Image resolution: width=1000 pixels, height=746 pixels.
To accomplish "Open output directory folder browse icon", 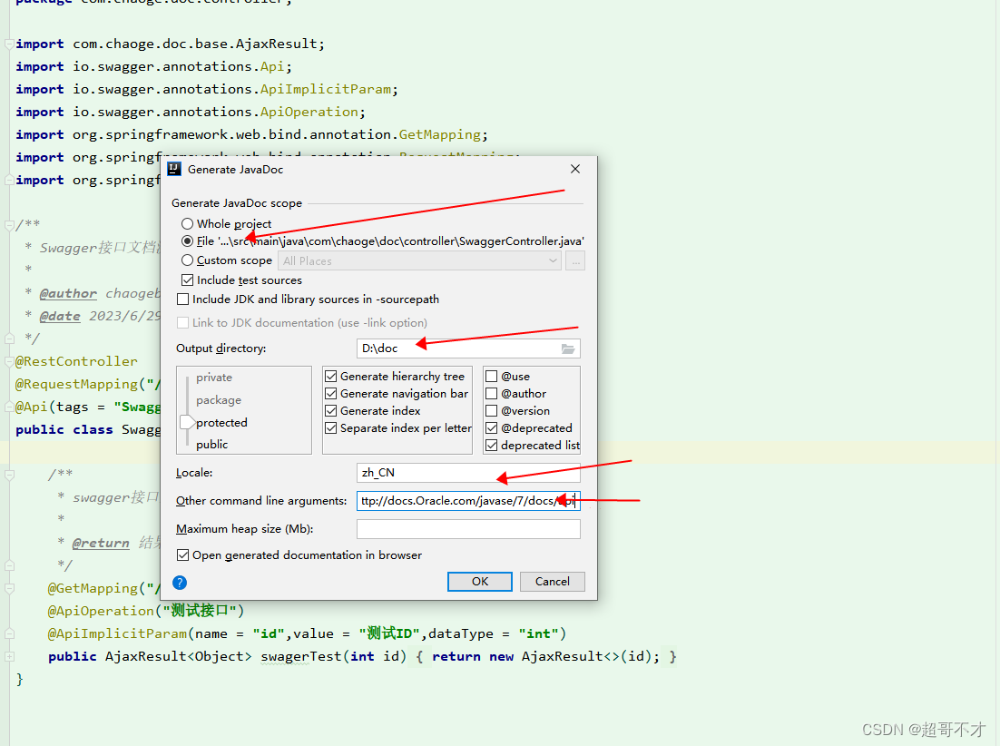I will click(x=567, y=348).
